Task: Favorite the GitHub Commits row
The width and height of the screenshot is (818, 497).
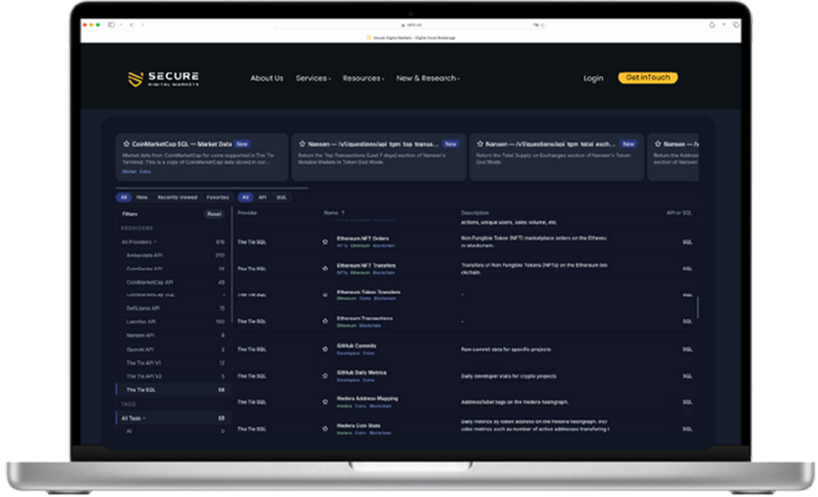Action: [x=325, y=349]
